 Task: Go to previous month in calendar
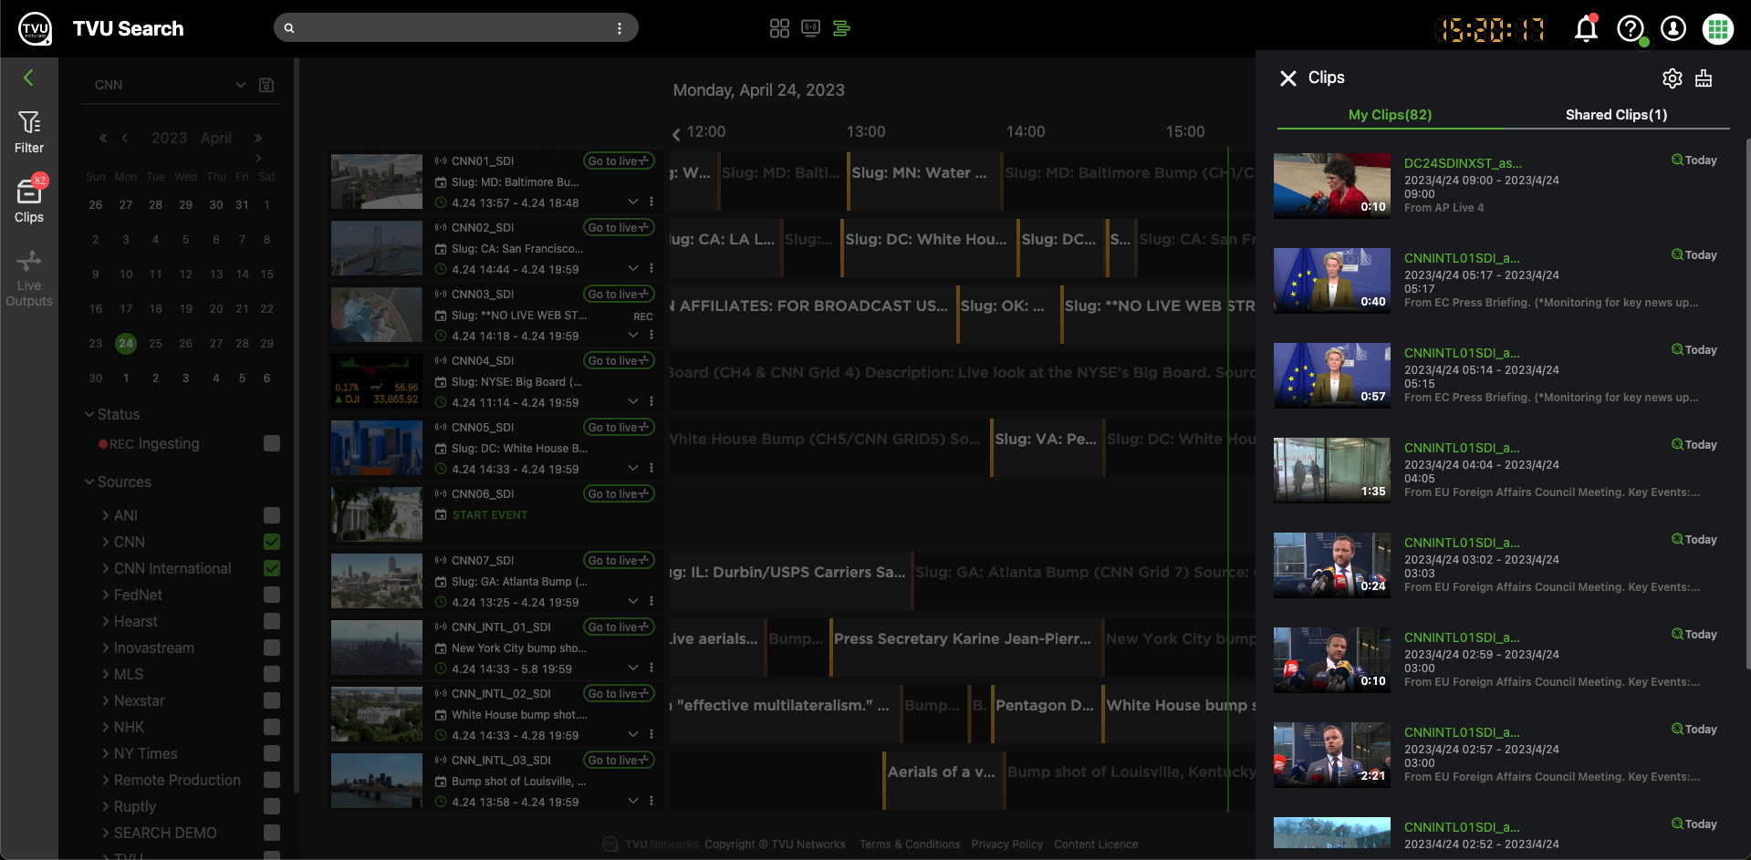125,139
